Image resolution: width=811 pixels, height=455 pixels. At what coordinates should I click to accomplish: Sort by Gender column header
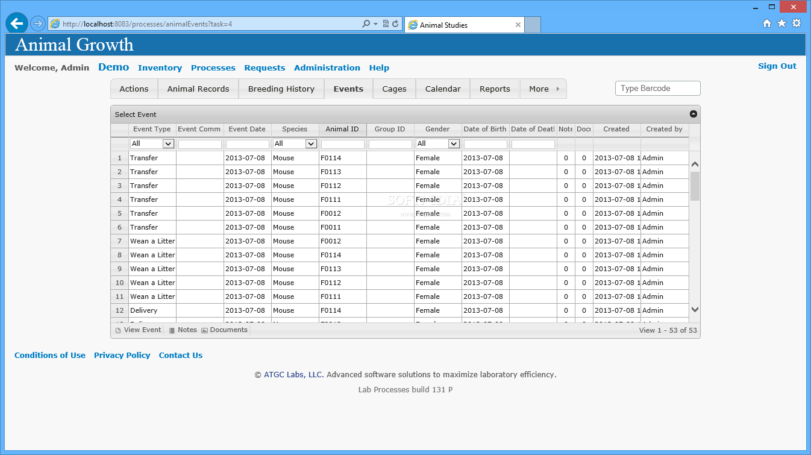coord(437,130)
